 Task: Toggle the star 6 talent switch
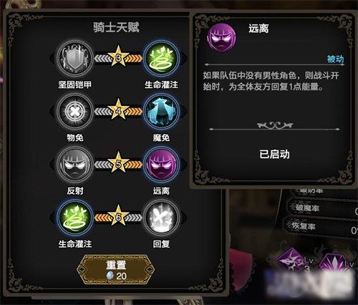point(118,216)
